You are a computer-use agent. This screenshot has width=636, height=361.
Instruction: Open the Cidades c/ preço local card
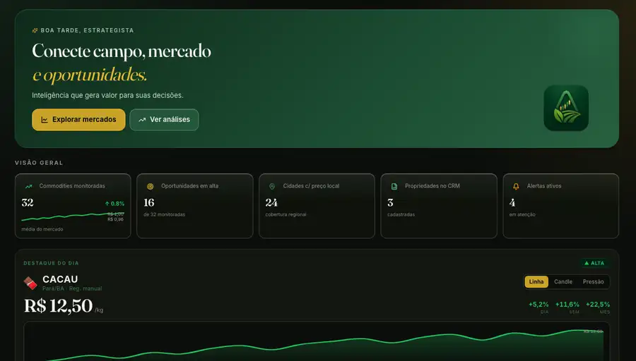(x=317, y=206)
